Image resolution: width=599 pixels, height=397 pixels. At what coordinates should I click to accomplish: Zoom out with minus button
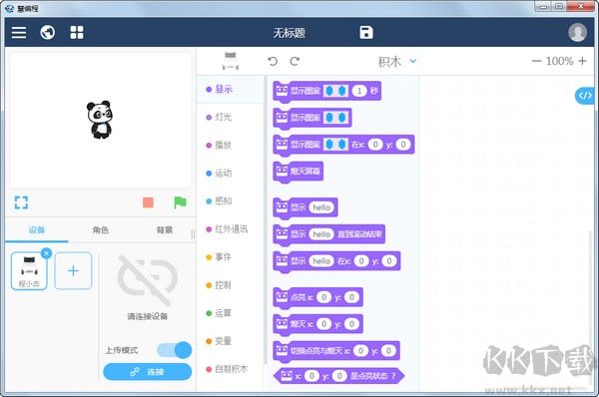coord(536,61)
